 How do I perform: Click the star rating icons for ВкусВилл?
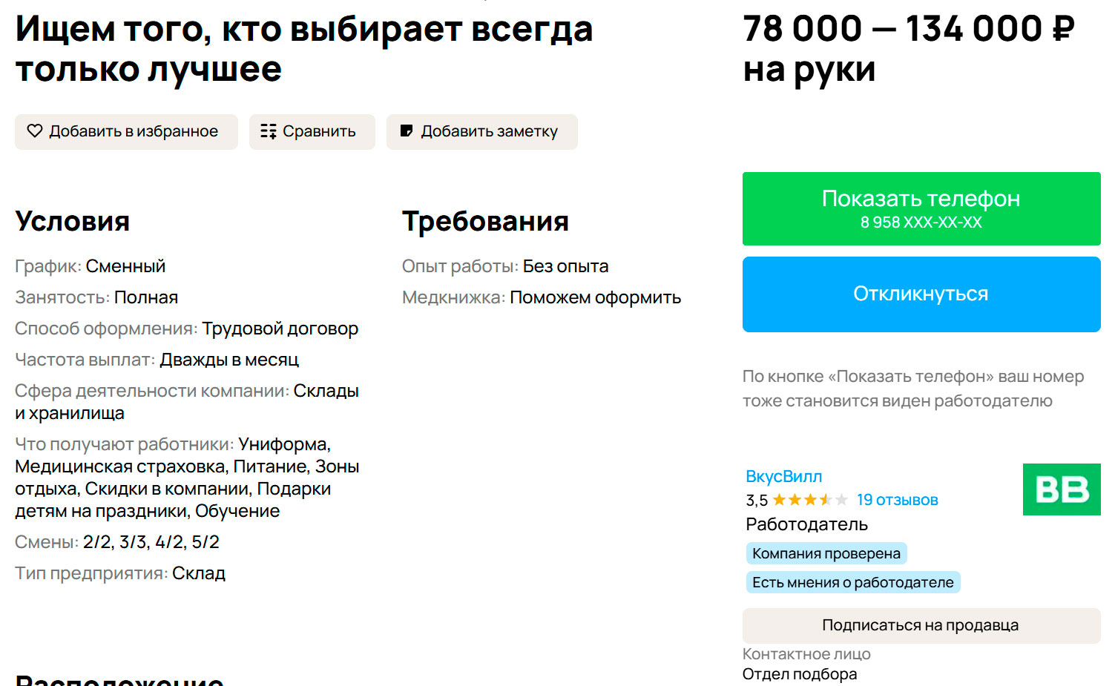click(809, 500)
